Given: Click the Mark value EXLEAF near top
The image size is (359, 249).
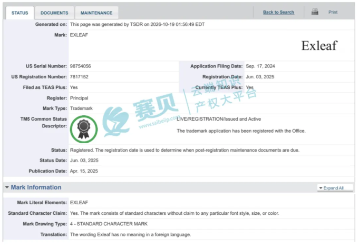Looking at the screenshot, I should pyautogui.click(x=79, y=35).
